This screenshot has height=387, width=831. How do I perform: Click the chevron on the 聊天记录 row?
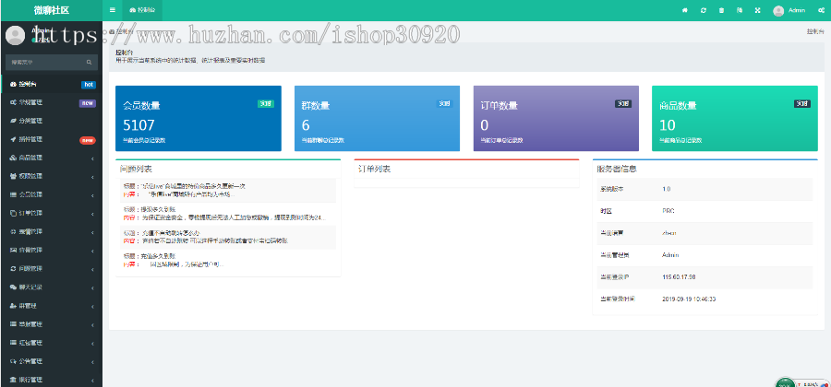92,287
